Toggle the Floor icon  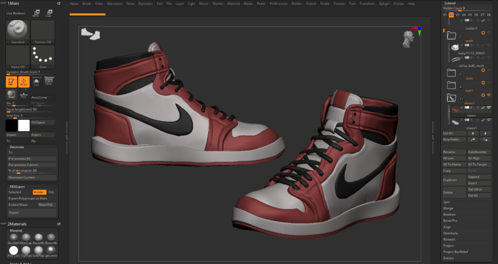click(x=23, y=94)
